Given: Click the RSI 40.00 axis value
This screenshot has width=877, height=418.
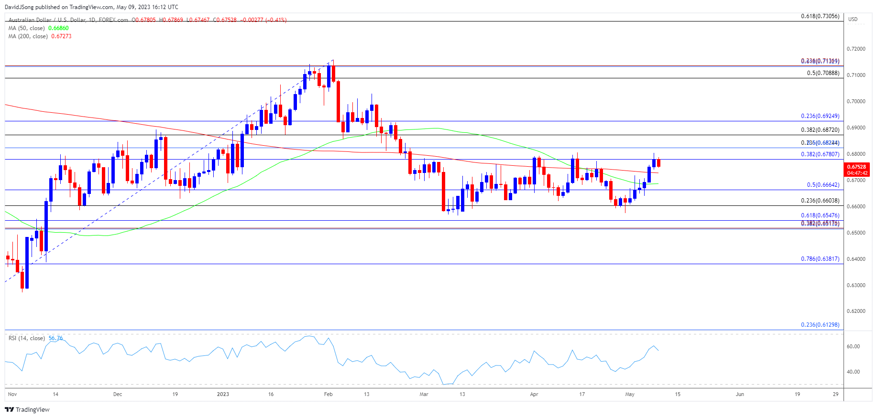Looking at the screenshot, I should (853, 372).
